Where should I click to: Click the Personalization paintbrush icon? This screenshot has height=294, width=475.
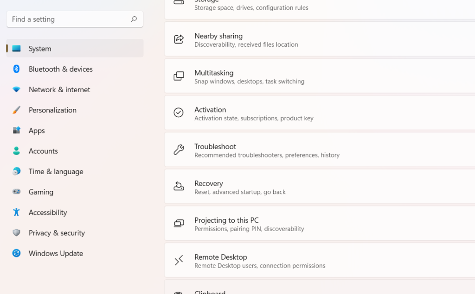coord(16,110)
